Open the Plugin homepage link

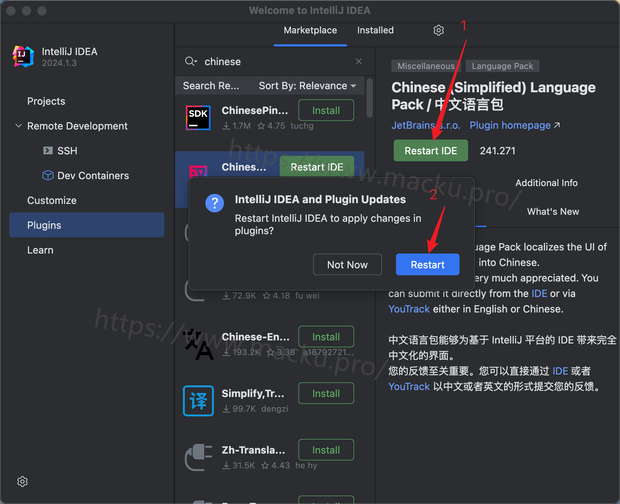(x=515, y=125)
